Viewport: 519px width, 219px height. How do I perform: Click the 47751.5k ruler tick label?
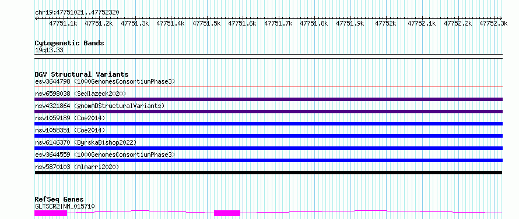point(207,23)
